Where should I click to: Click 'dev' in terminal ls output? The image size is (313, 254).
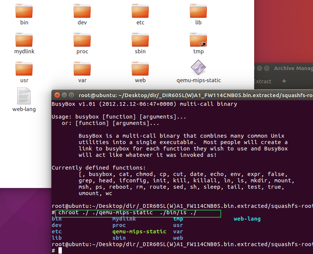pyautogui.click(x=57, y=225)
